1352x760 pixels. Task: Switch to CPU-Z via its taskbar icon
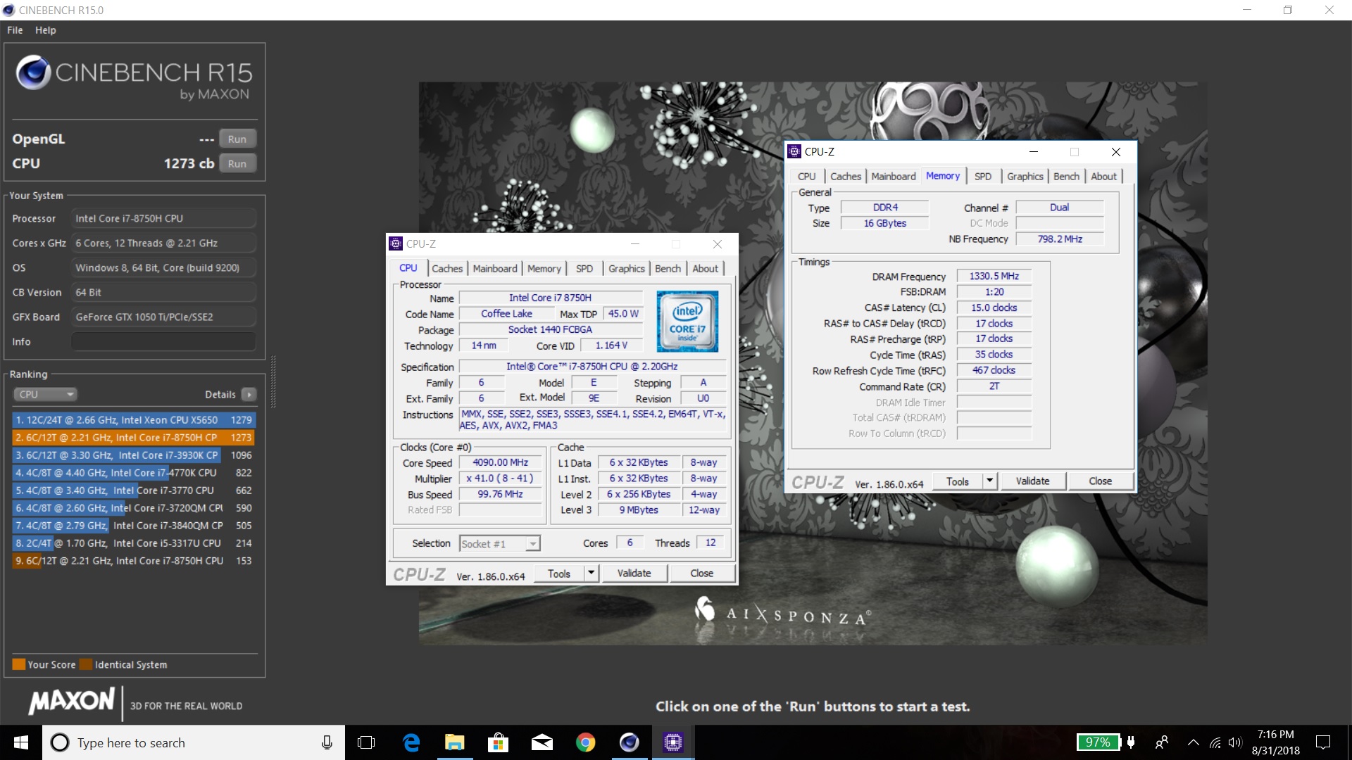[x=673, y=742]
